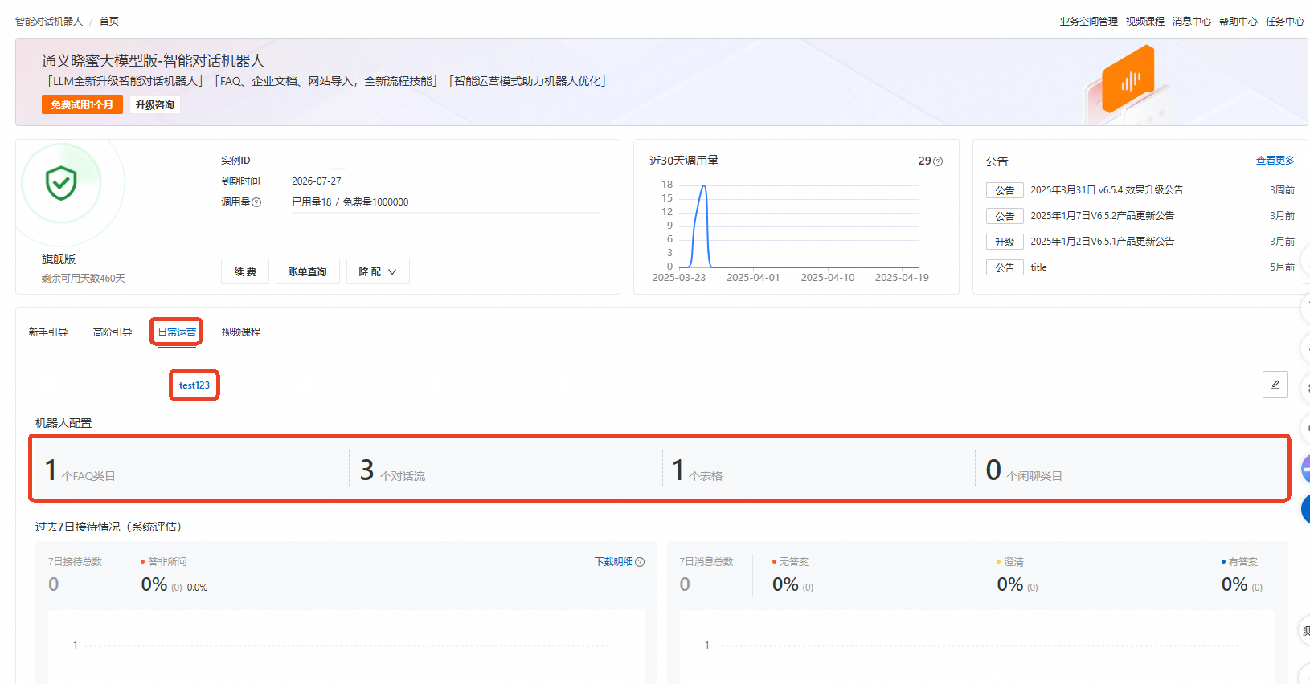Open 视频课程 in the top navigation

tap(1144, 22)
